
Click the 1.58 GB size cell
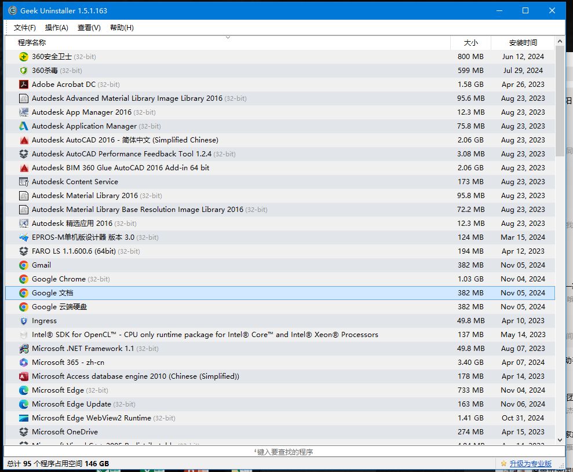pos(470,85)
